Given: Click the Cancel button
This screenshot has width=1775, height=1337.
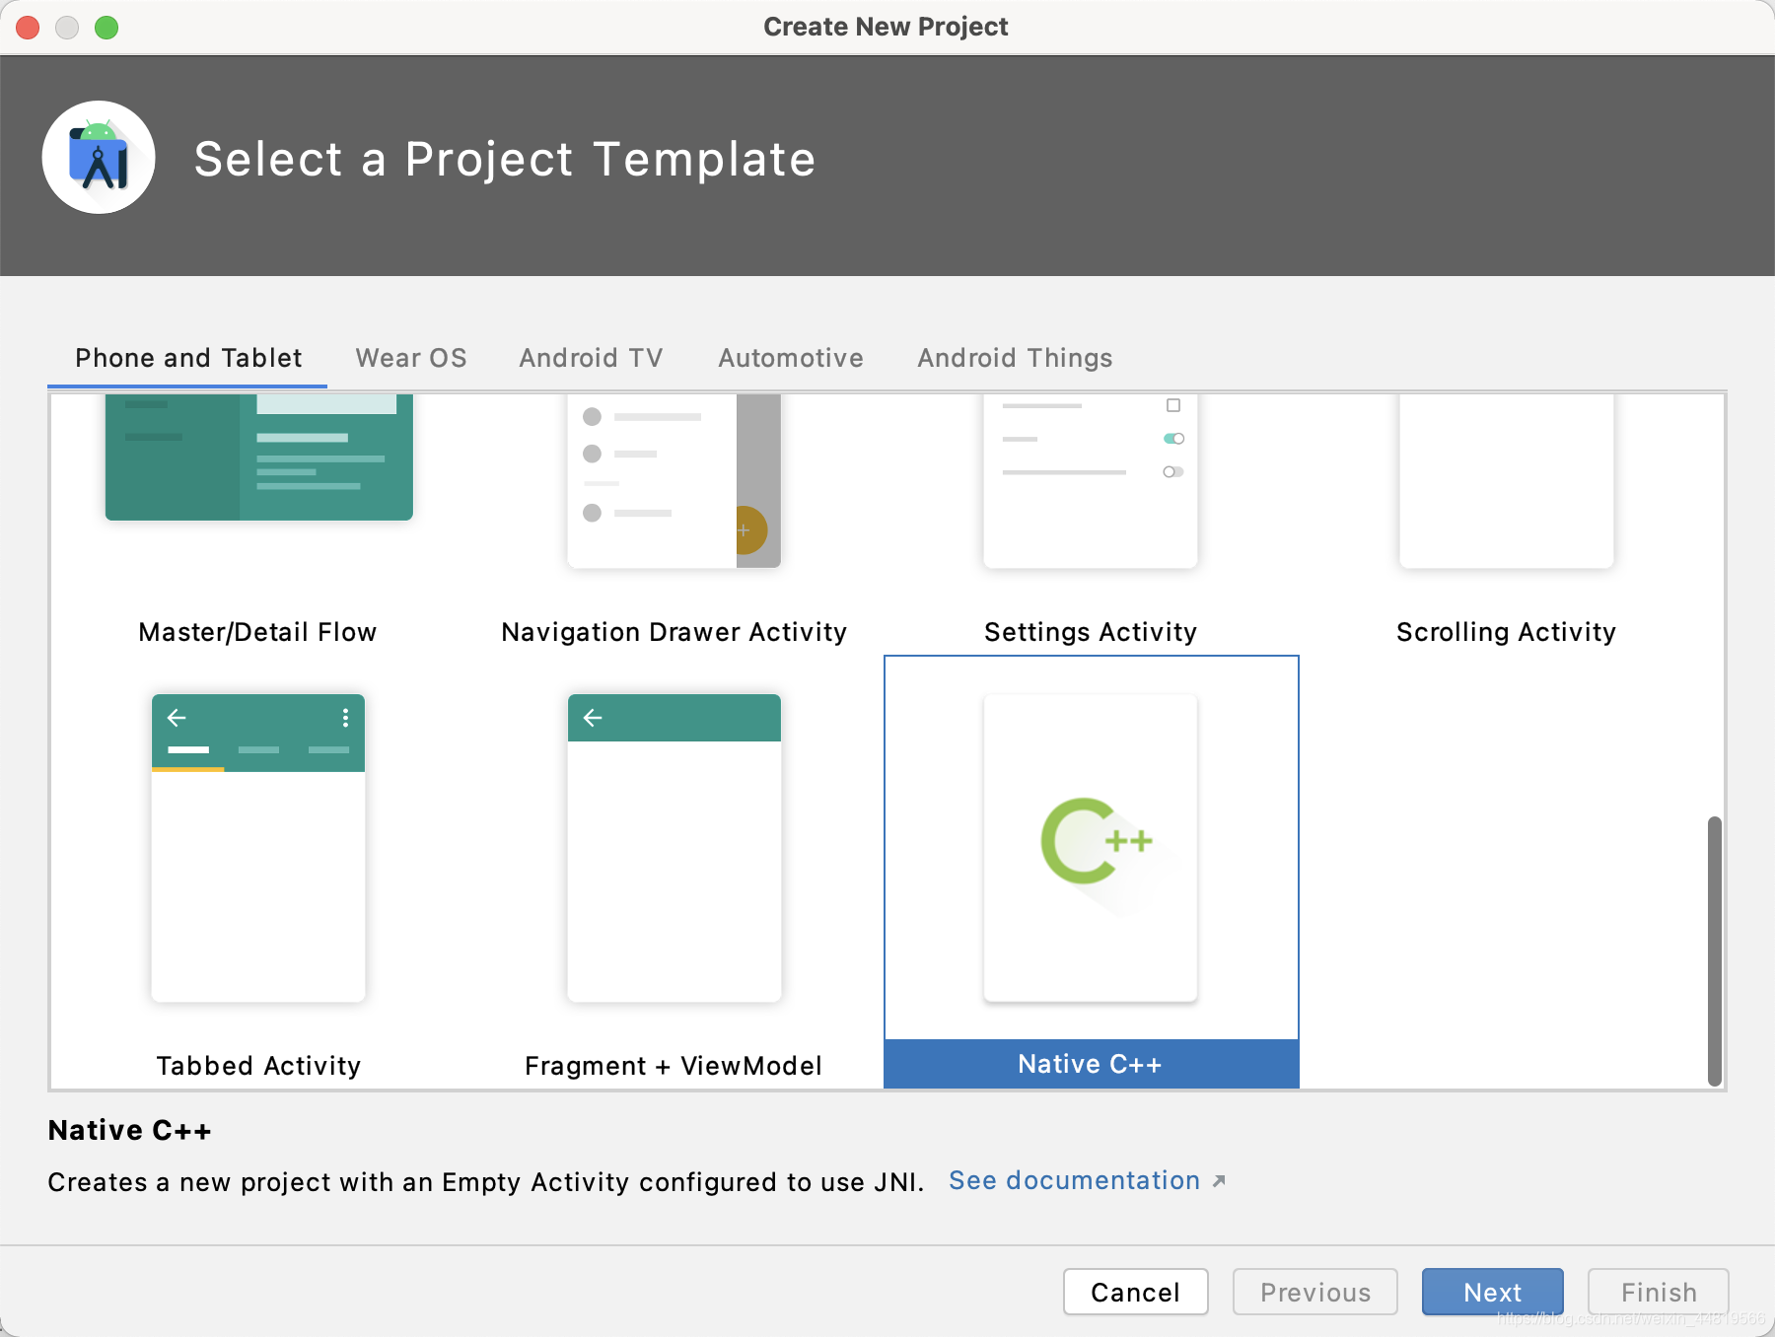Looking at the screenshot, I should point(1136,1292).
